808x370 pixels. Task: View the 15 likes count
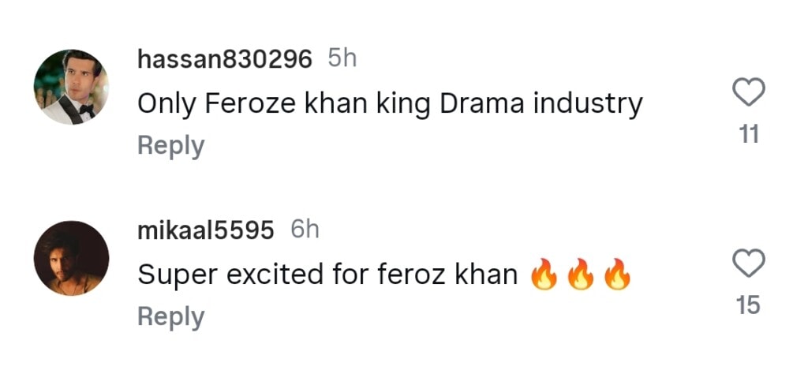tap(748, 305)
